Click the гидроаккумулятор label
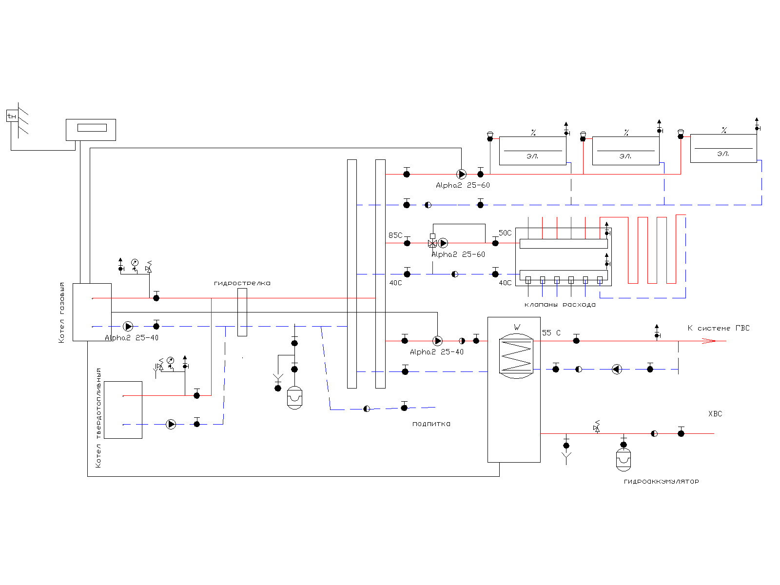780x585 pixels. 661,481
